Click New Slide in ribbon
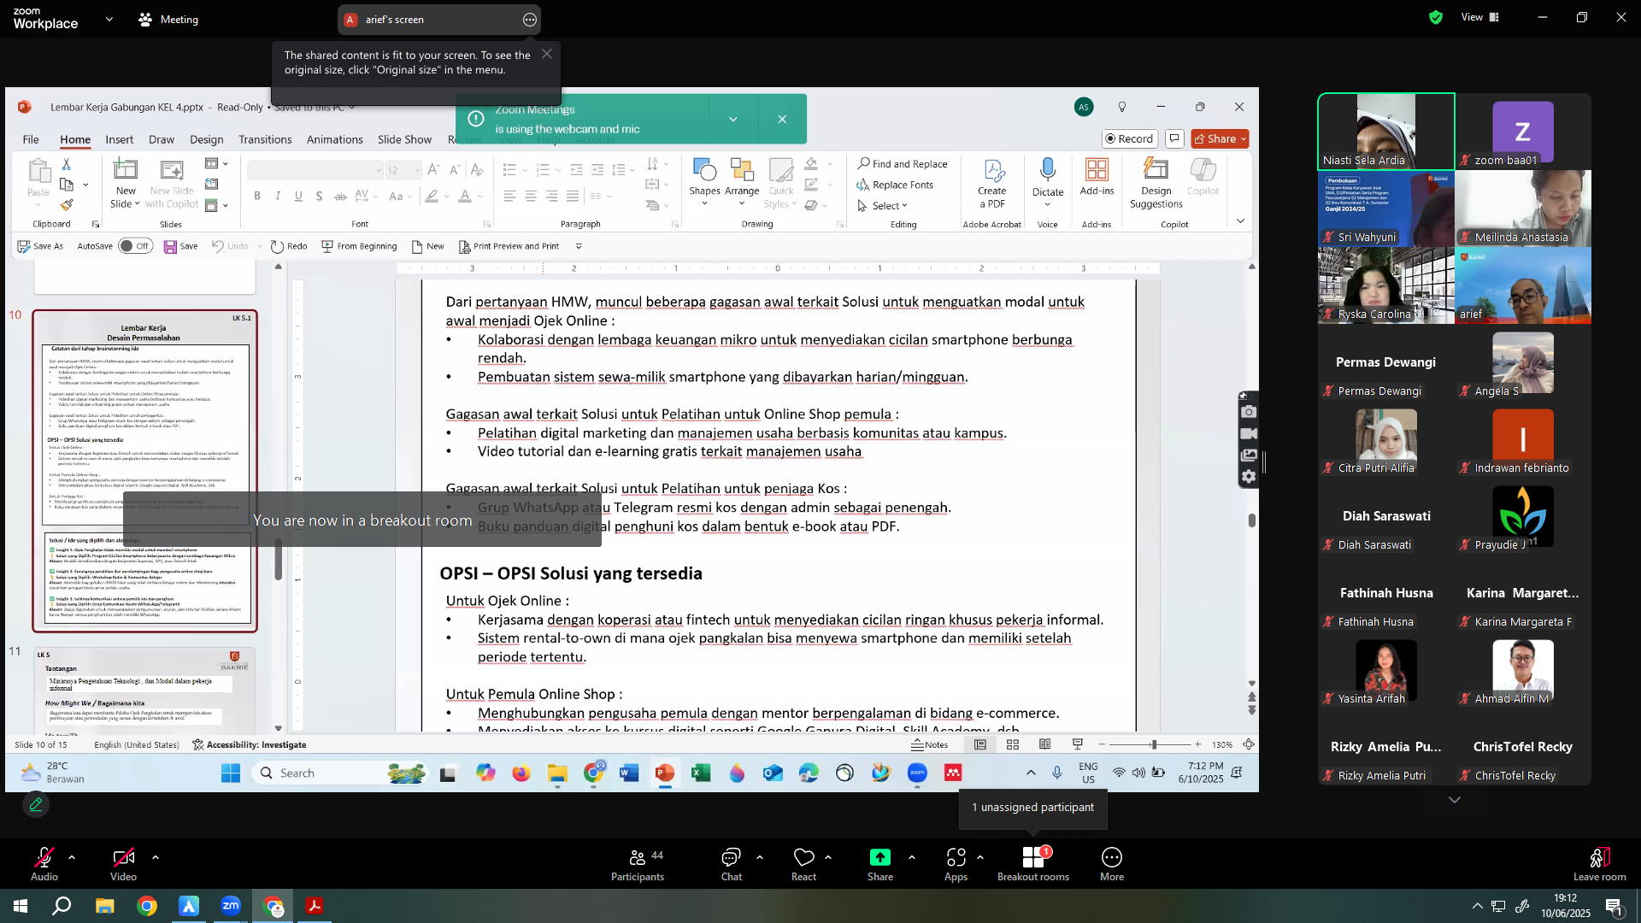The image size is (1641, 923). coord(126,183)
